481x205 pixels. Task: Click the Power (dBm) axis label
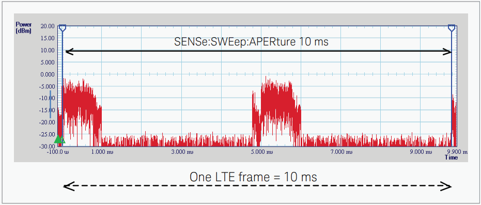(24, 27)
